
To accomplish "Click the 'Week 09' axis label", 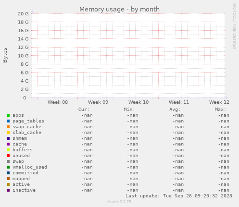I will (x=98, y=102).
